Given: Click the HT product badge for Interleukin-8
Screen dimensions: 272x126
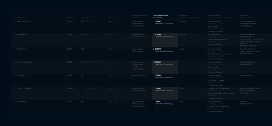Looking at the screenshot, I should click(x=110, y=49).
